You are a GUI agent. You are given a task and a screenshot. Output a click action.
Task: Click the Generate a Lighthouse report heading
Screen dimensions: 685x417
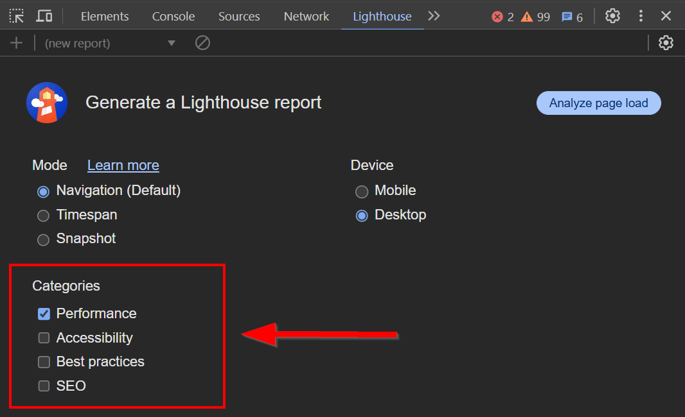tap(204, 103)
